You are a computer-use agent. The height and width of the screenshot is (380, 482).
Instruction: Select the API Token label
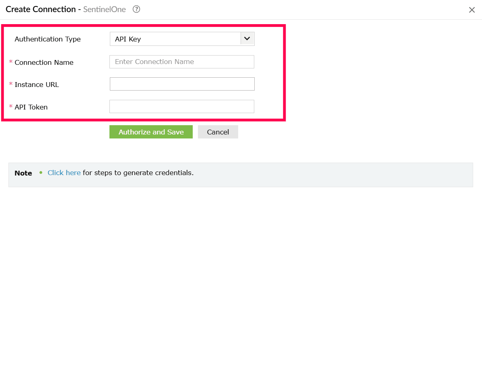[x=31, y=107]
